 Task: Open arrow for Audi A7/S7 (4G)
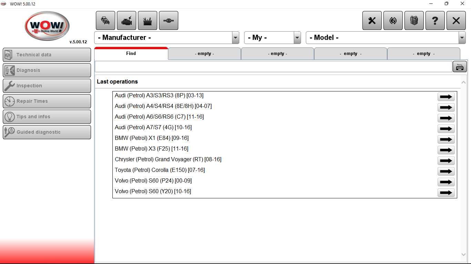click(446, 129)
